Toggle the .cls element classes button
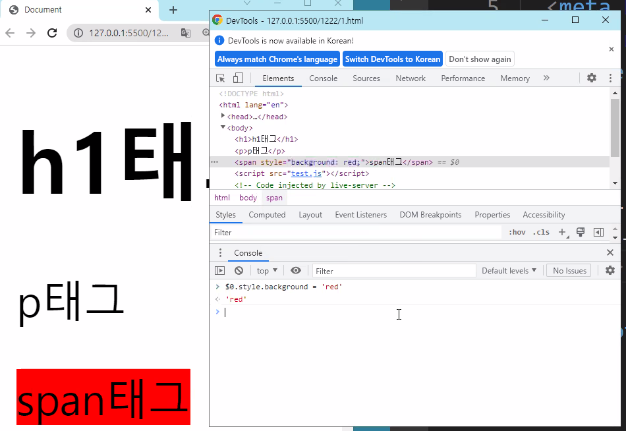 (x=541, y=232)
